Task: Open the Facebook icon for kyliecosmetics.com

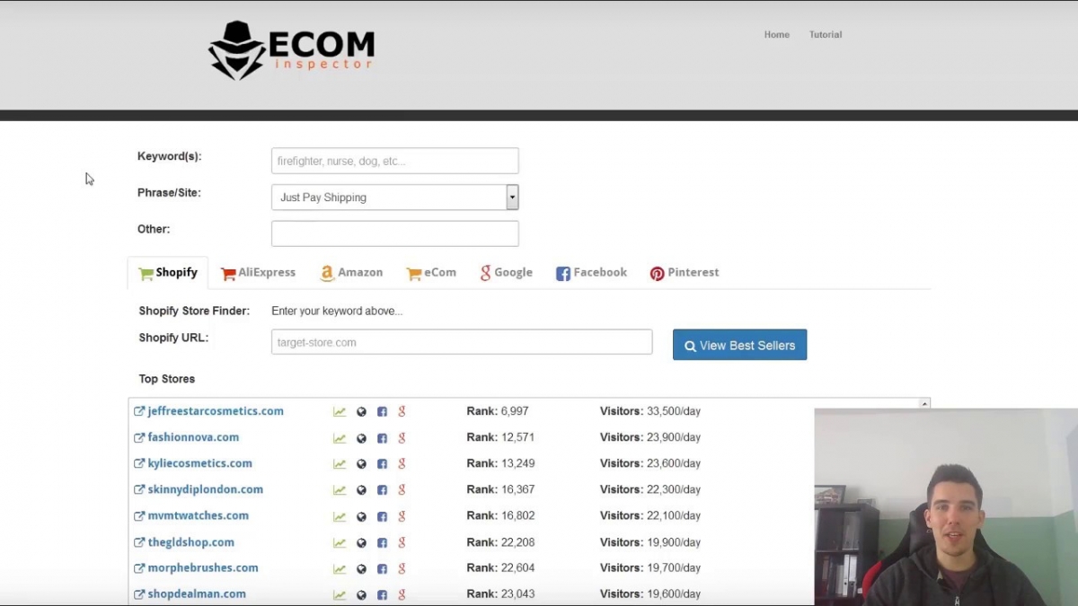Action: point(382,463)
